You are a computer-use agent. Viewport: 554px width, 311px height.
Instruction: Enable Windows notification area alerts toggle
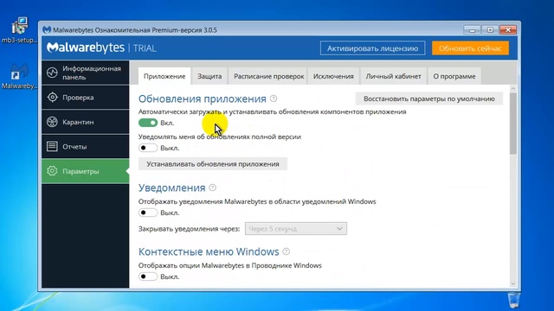pyautogui.click(x=148, y=213)
